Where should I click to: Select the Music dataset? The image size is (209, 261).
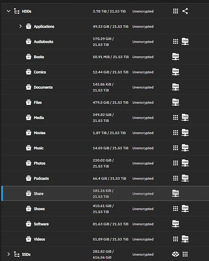pyautogui.click(x=39, y=148)
